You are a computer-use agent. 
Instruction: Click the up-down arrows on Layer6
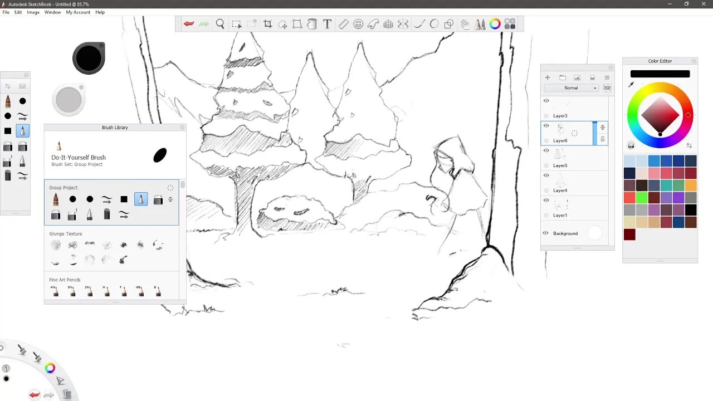tap(602, 128)
